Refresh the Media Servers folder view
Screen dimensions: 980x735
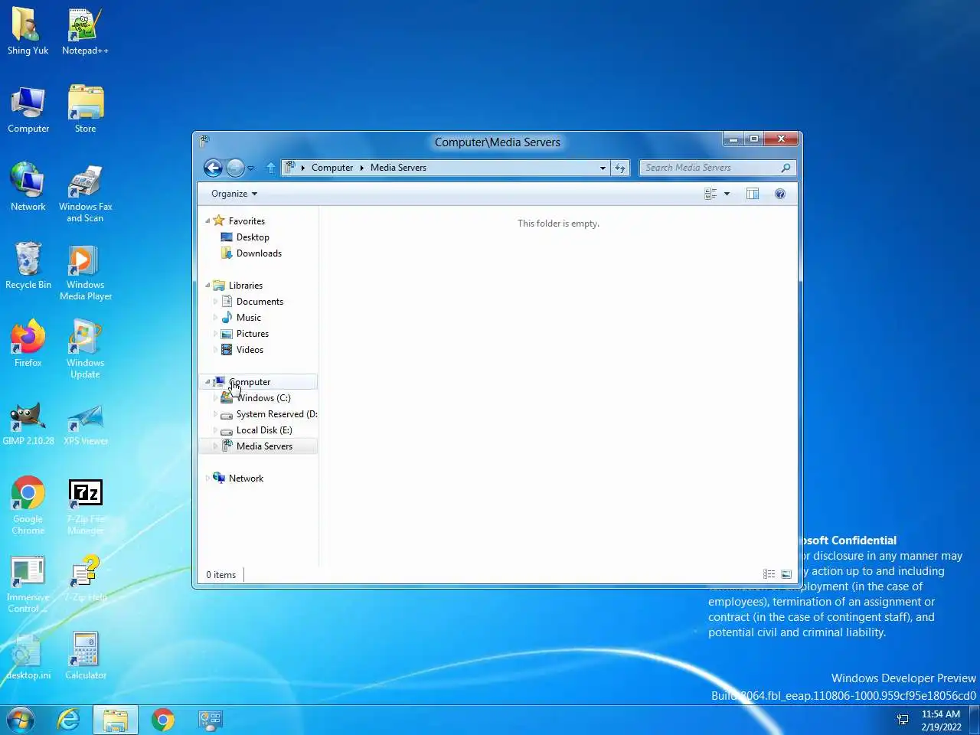[620, 168]
